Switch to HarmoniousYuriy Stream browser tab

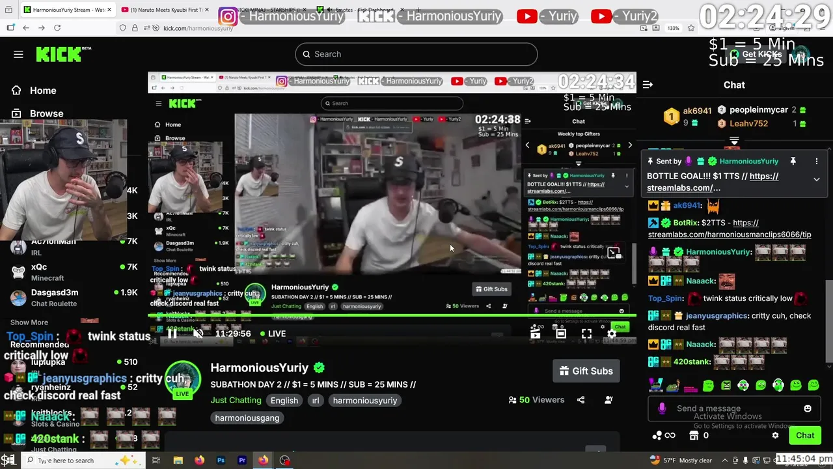[68, 10]
